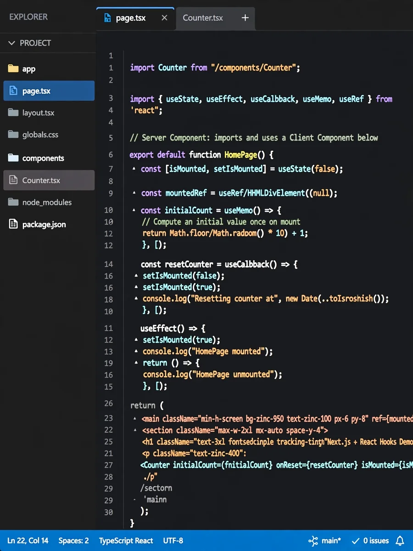The image size is (413, 551).
Task: Click export default function HomePage line
Action: pos(201,155)
